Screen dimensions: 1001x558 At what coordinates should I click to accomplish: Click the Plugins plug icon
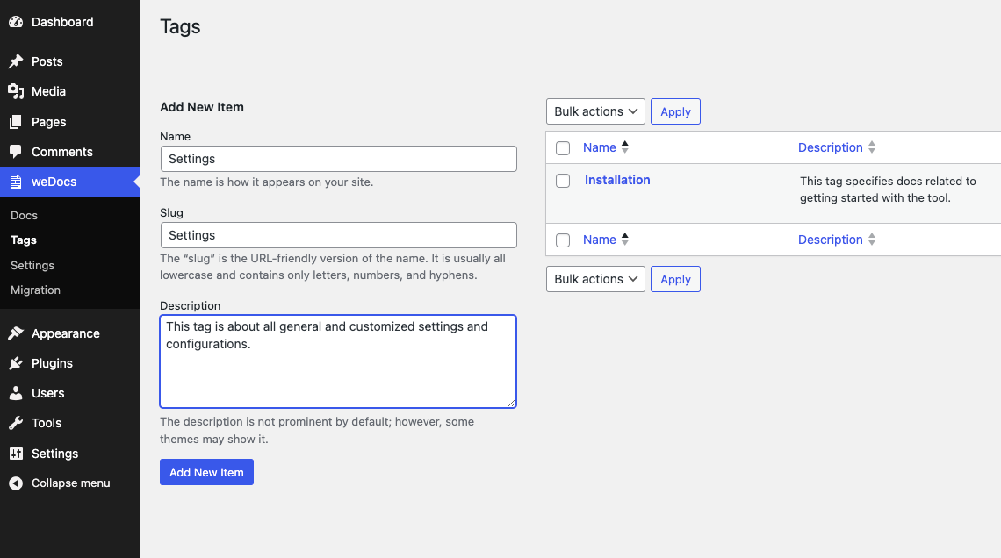click(x=16, y=363)
